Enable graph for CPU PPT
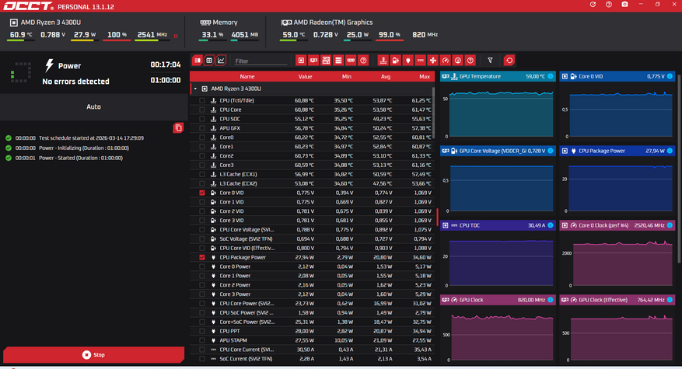Screen dimensions: 682x369 pos(202,331)
